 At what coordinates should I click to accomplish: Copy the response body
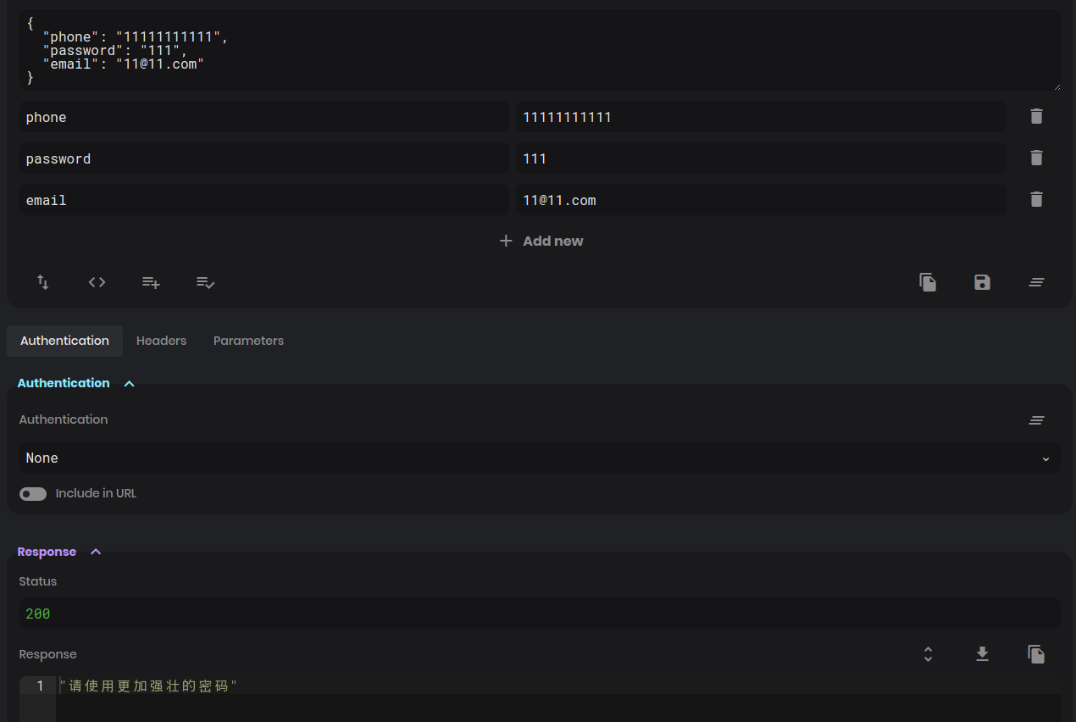tap(1036, 654)
